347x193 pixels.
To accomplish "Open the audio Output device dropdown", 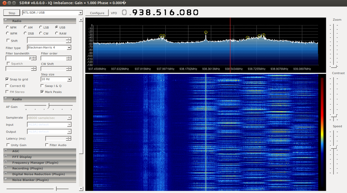I will [x=49, y=132].
